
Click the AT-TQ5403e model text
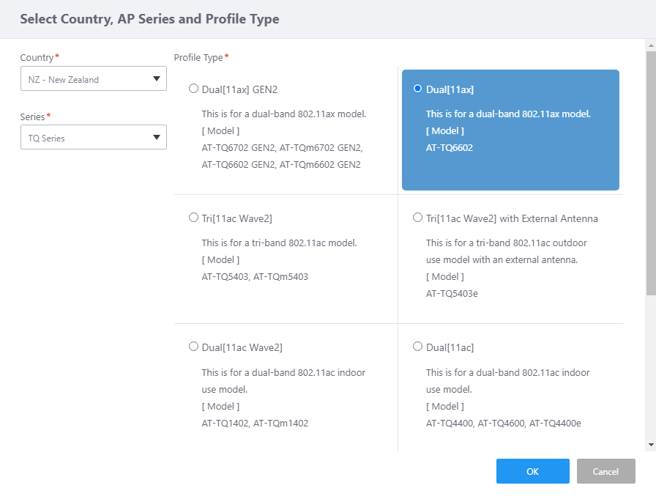pyautogui.click(x=452, y=294)
